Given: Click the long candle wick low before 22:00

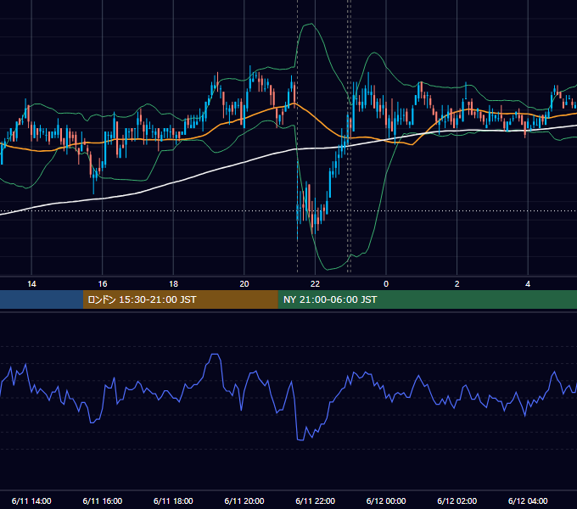Looking at the screenshot, I should coord(297,238).
